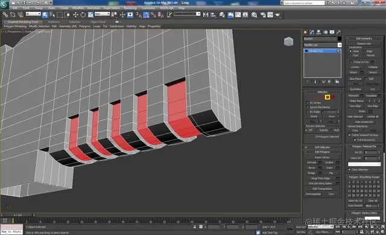Select the Edge constraint radio button
Screen dimensions: 386x235
(x=364, y=51)
